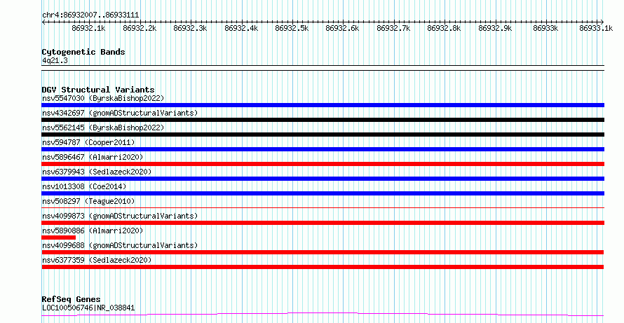Viewport: 624px width, 323px height.
Task: Click ruler tick labeled 86932.3k
Action: 190,28
